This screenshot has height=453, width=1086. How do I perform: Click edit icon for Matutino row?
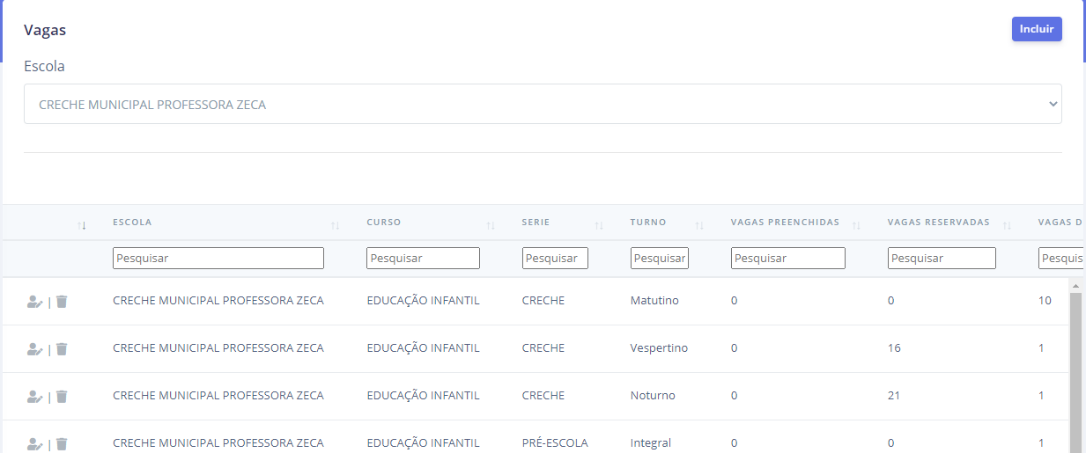pyautogui.click(x=34, y=302)
